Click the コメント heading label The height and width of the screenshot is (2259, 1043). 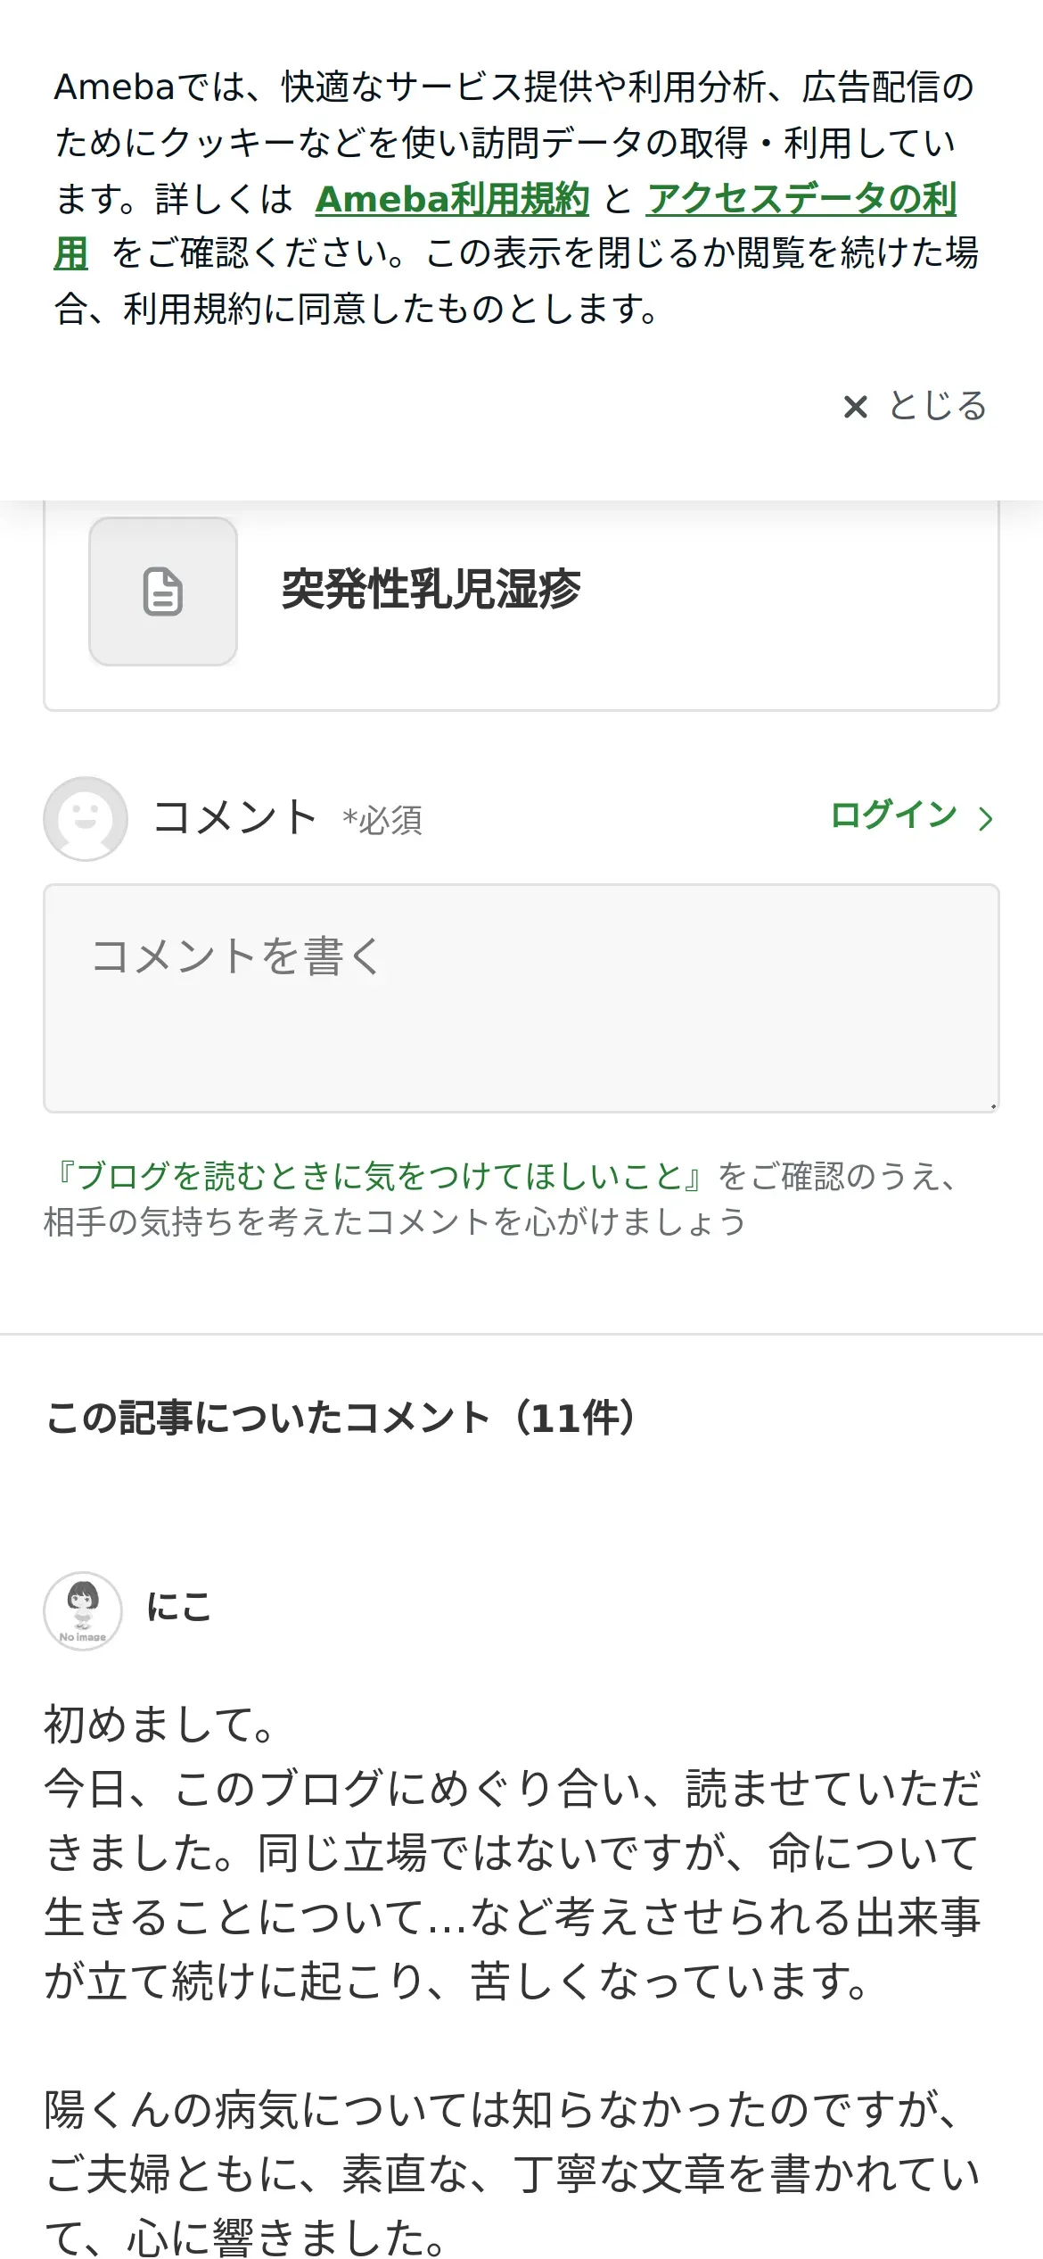[235, 816]
